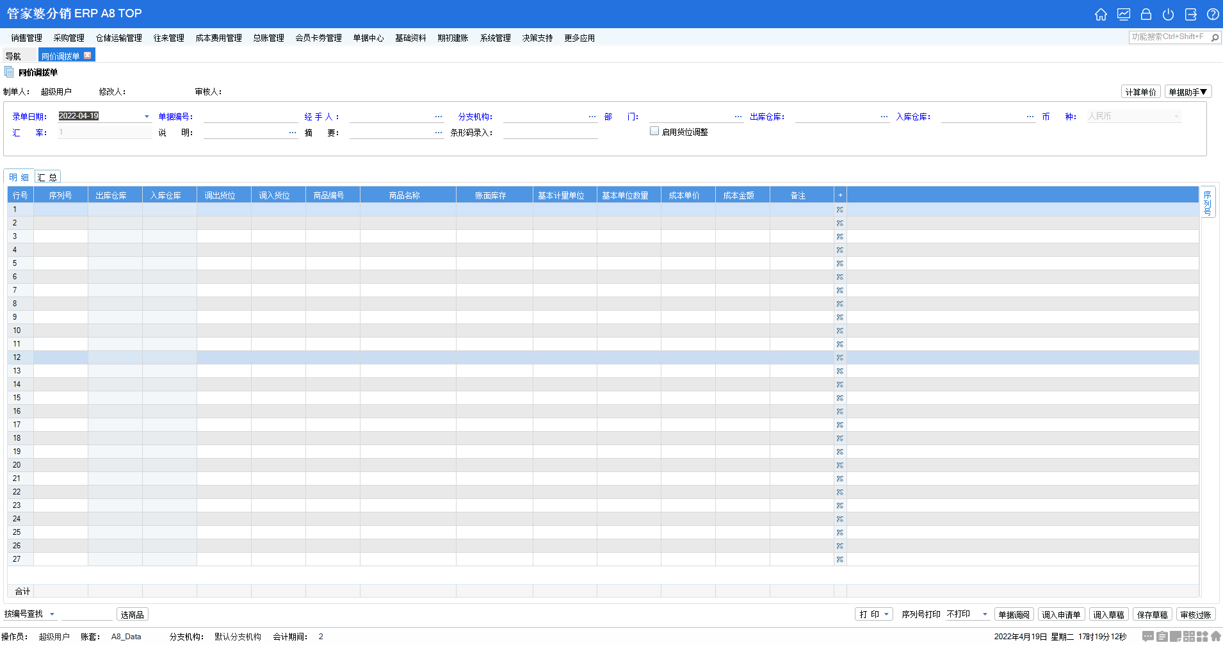Click the 审核过账 button
The height and width of the screenshot is (645, 1223).
(x=1195, y=614)
